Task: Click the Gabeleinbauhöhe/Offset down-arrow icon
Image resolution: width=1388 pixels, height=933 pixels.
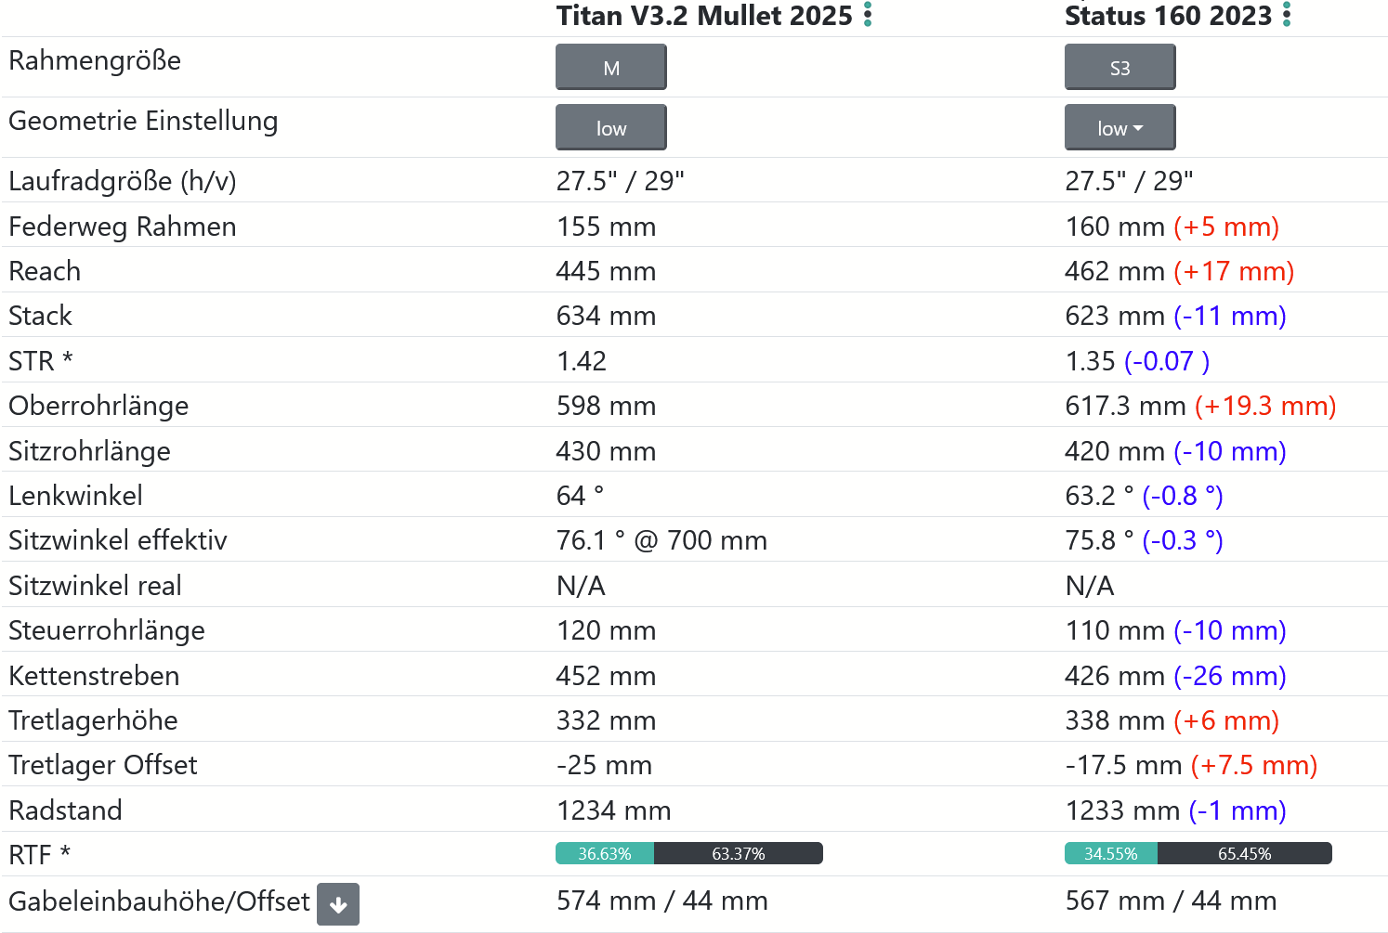Action: point(338,904)
